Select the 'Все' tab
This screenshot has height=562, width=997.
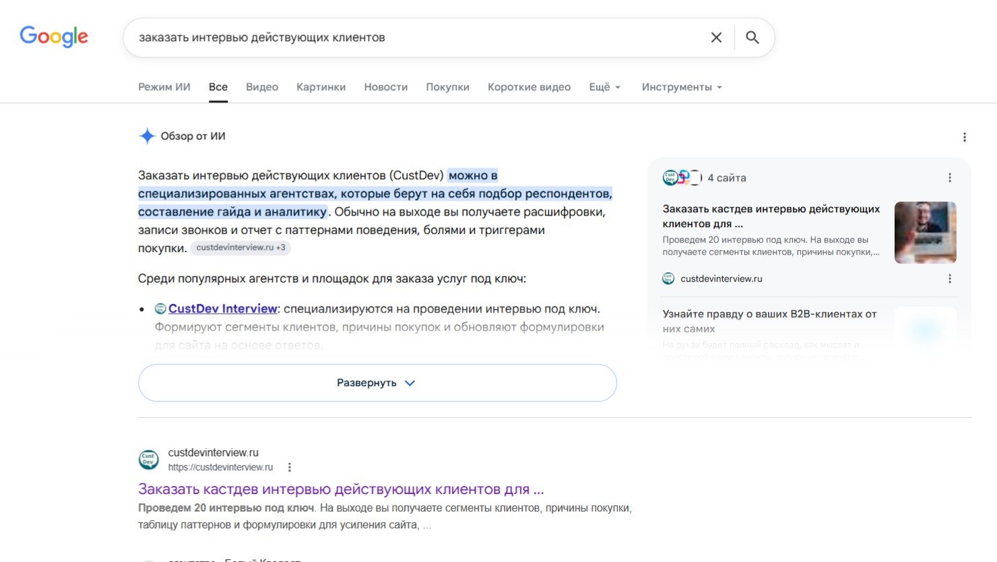click(218, 87)
